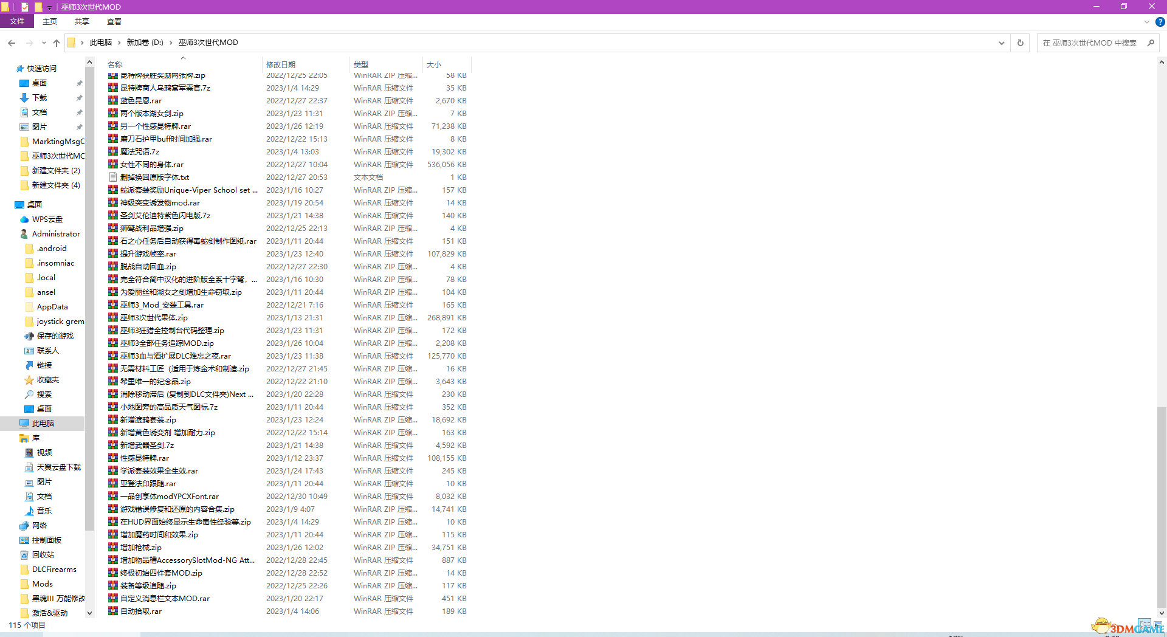Refresh the current folder view

1021,43
